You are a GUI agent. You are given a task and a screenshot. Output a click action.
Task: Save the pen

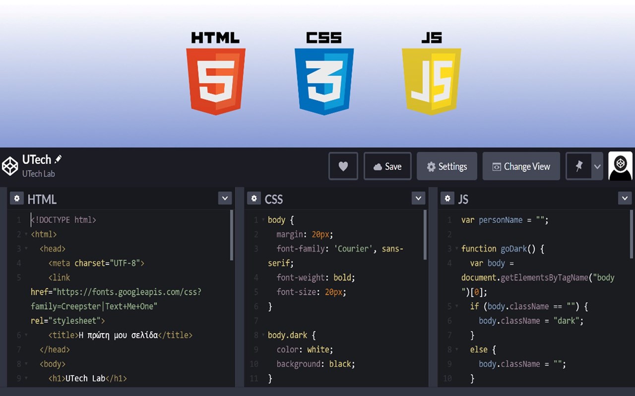coord(387,166)
